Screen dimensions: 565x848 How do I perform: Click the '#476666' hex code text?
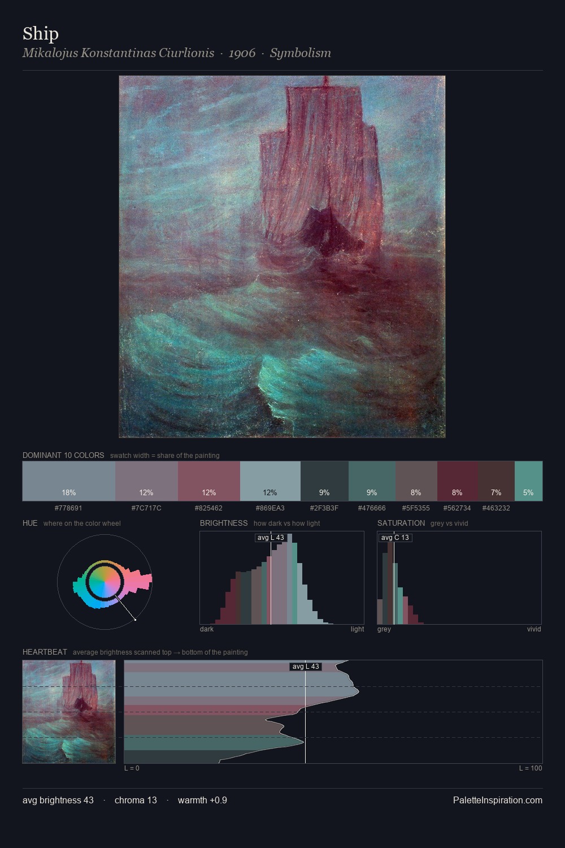(372, 508)
